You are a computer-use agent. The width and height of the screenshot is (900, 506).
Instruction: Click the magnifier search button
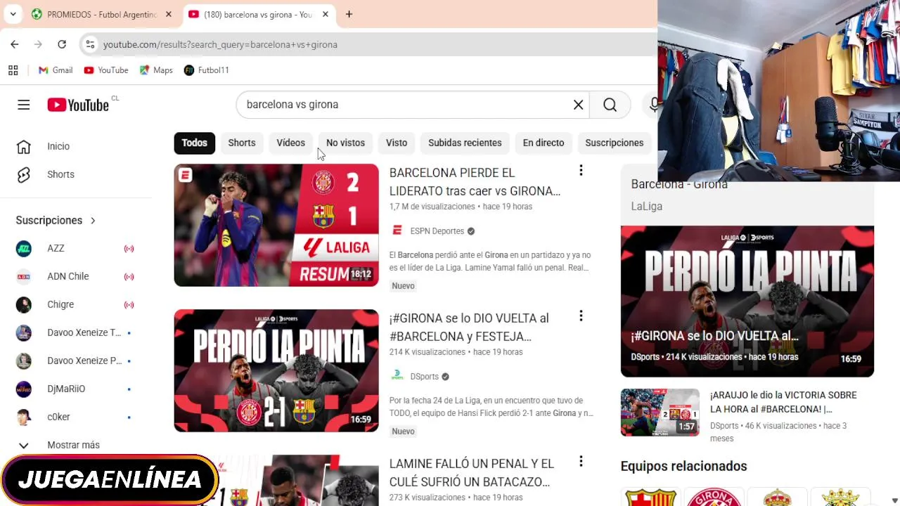[x=610, y=105]
